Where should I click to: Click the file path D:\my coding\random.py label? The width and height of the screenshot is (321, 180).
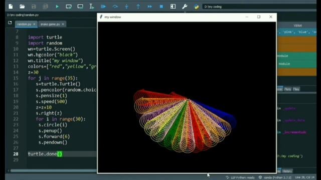click(23, 15)
